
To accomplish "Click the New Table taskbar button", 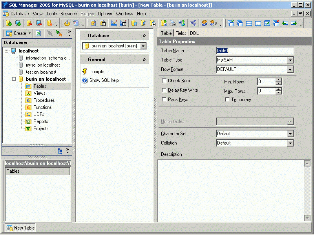I will pyautogui.click(x=20, y=228).
